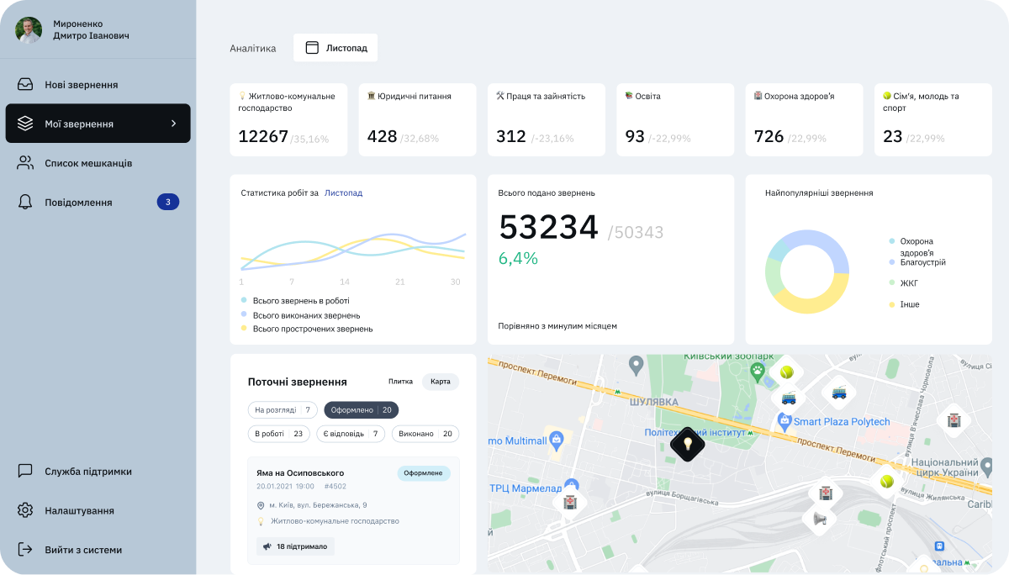
Task: Open the Аналітика tab
Action: (x=252, y=49)
